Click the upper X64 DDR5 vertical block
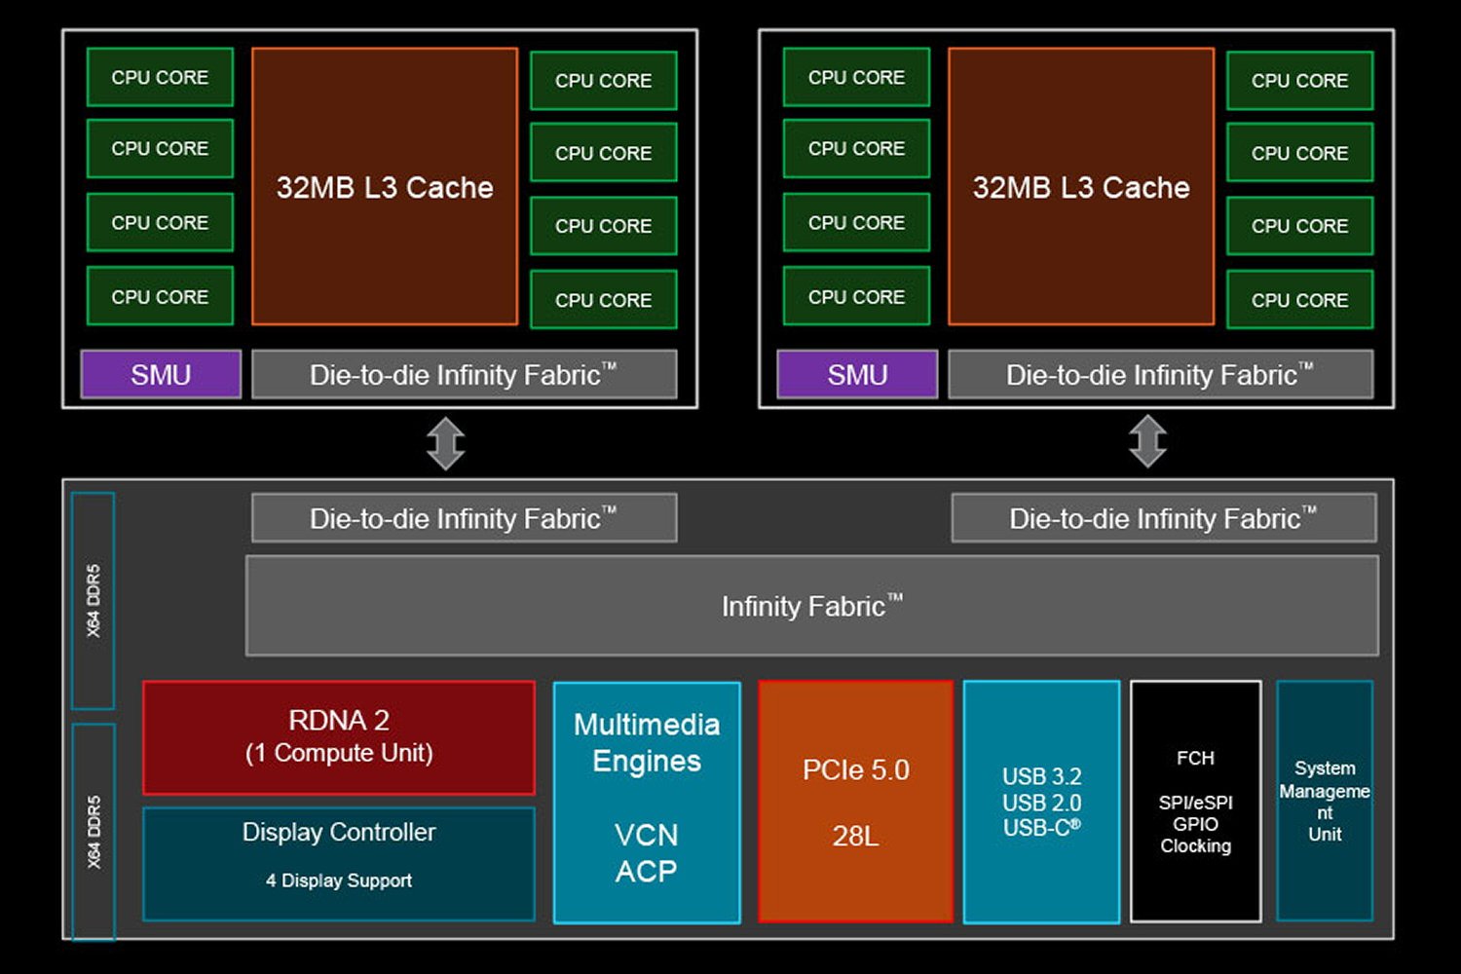The height and width of the screenshot is (974, 1461). click(94, 600)
